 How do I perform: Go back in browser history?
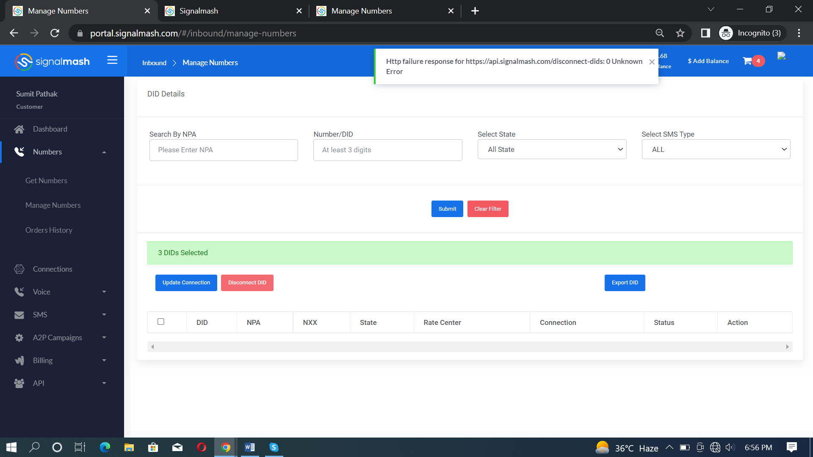click(x=14, y=33)
